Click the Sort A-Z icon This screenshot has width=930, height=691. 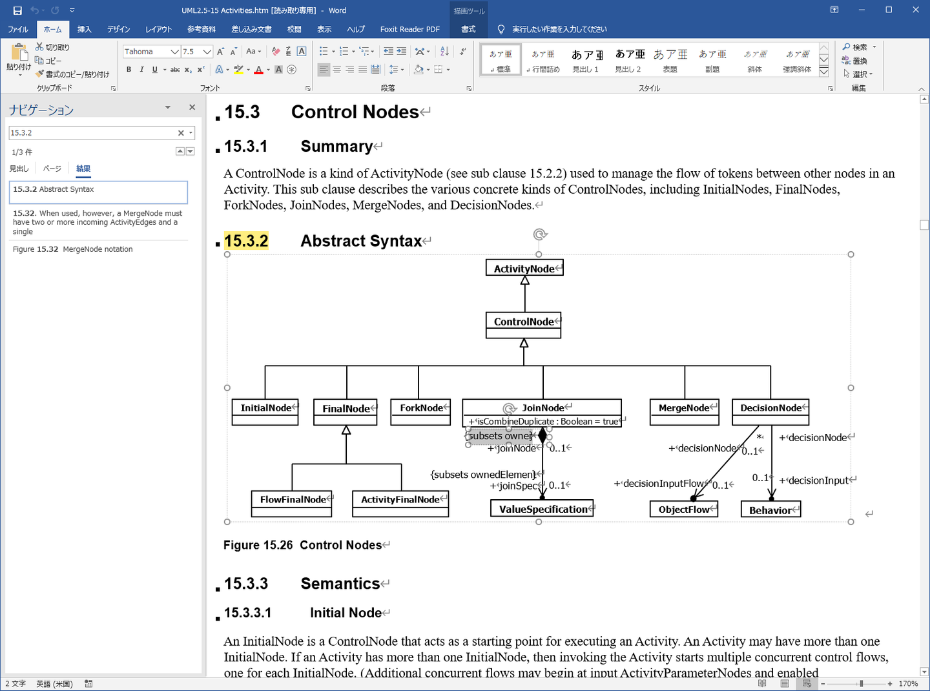[x=444, y=52]
